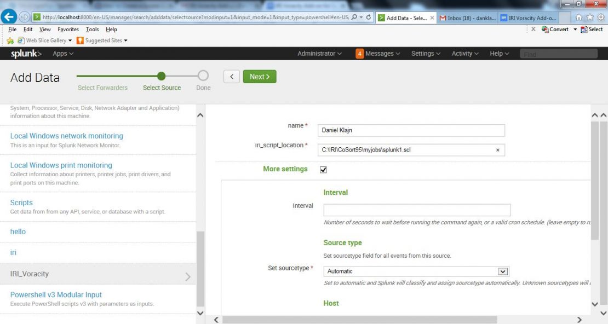Open the Splunk Help dropdown
This screenshot has width=608, height=324.
point(499,54)
